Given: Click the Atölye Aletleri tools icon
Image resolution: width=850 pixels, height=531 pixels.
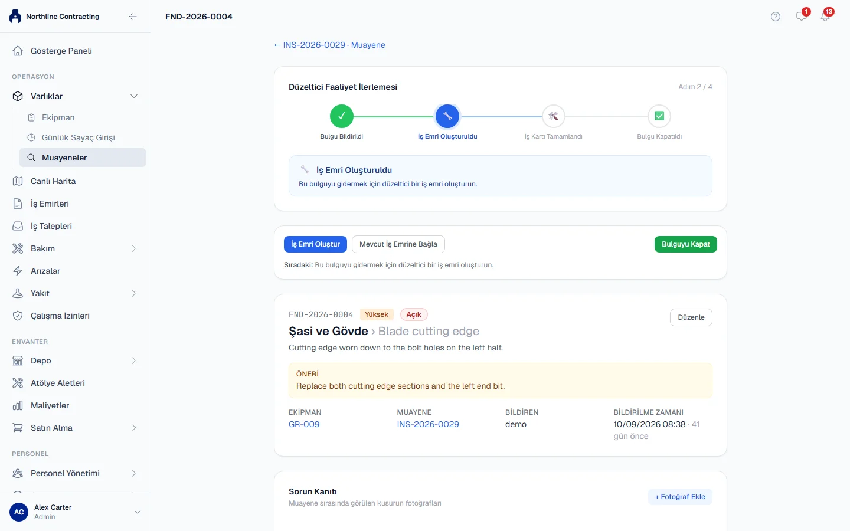Looking at the screenshot, I should coord(18,383).
